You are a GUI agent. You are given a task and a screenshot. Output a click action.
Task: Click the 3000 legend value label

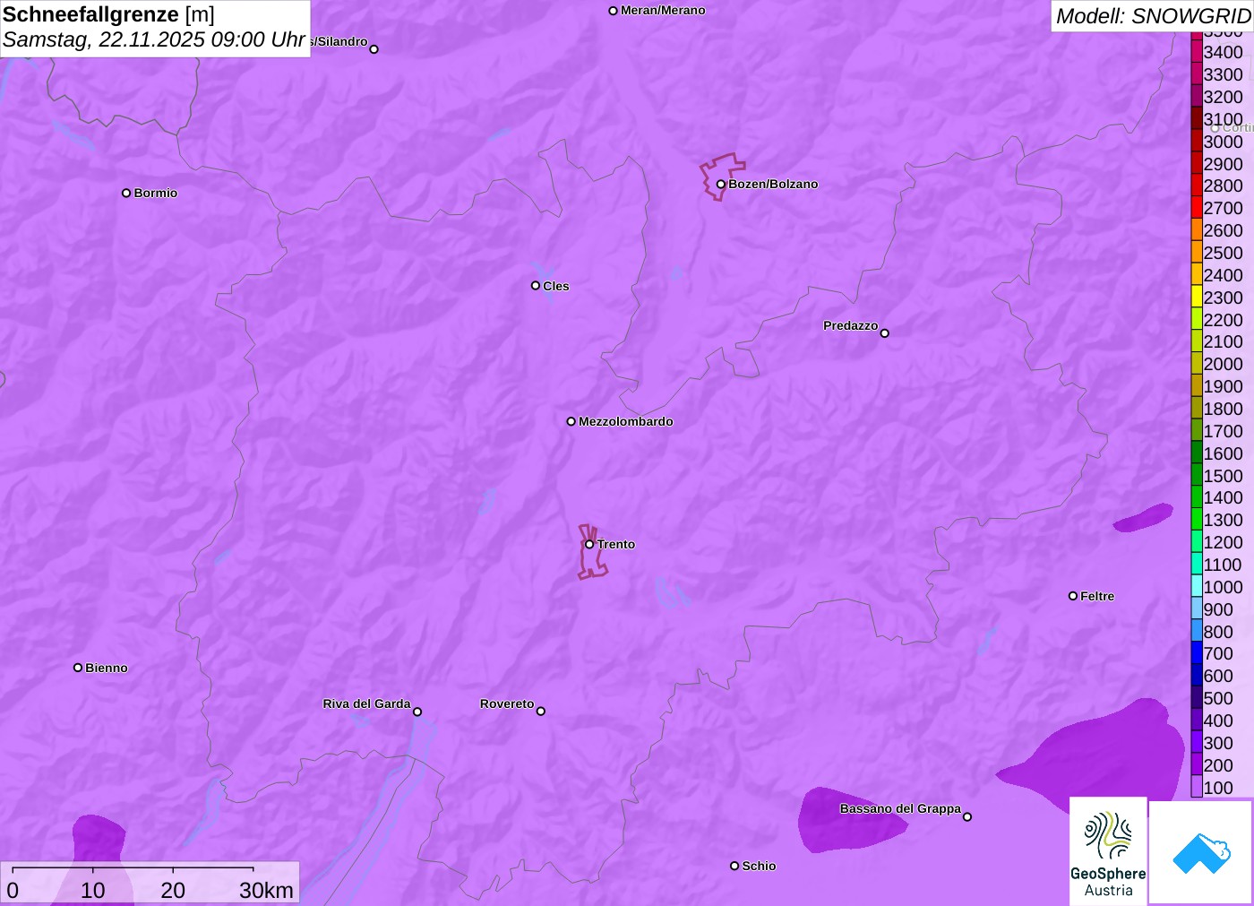(x=1224, y=142)
